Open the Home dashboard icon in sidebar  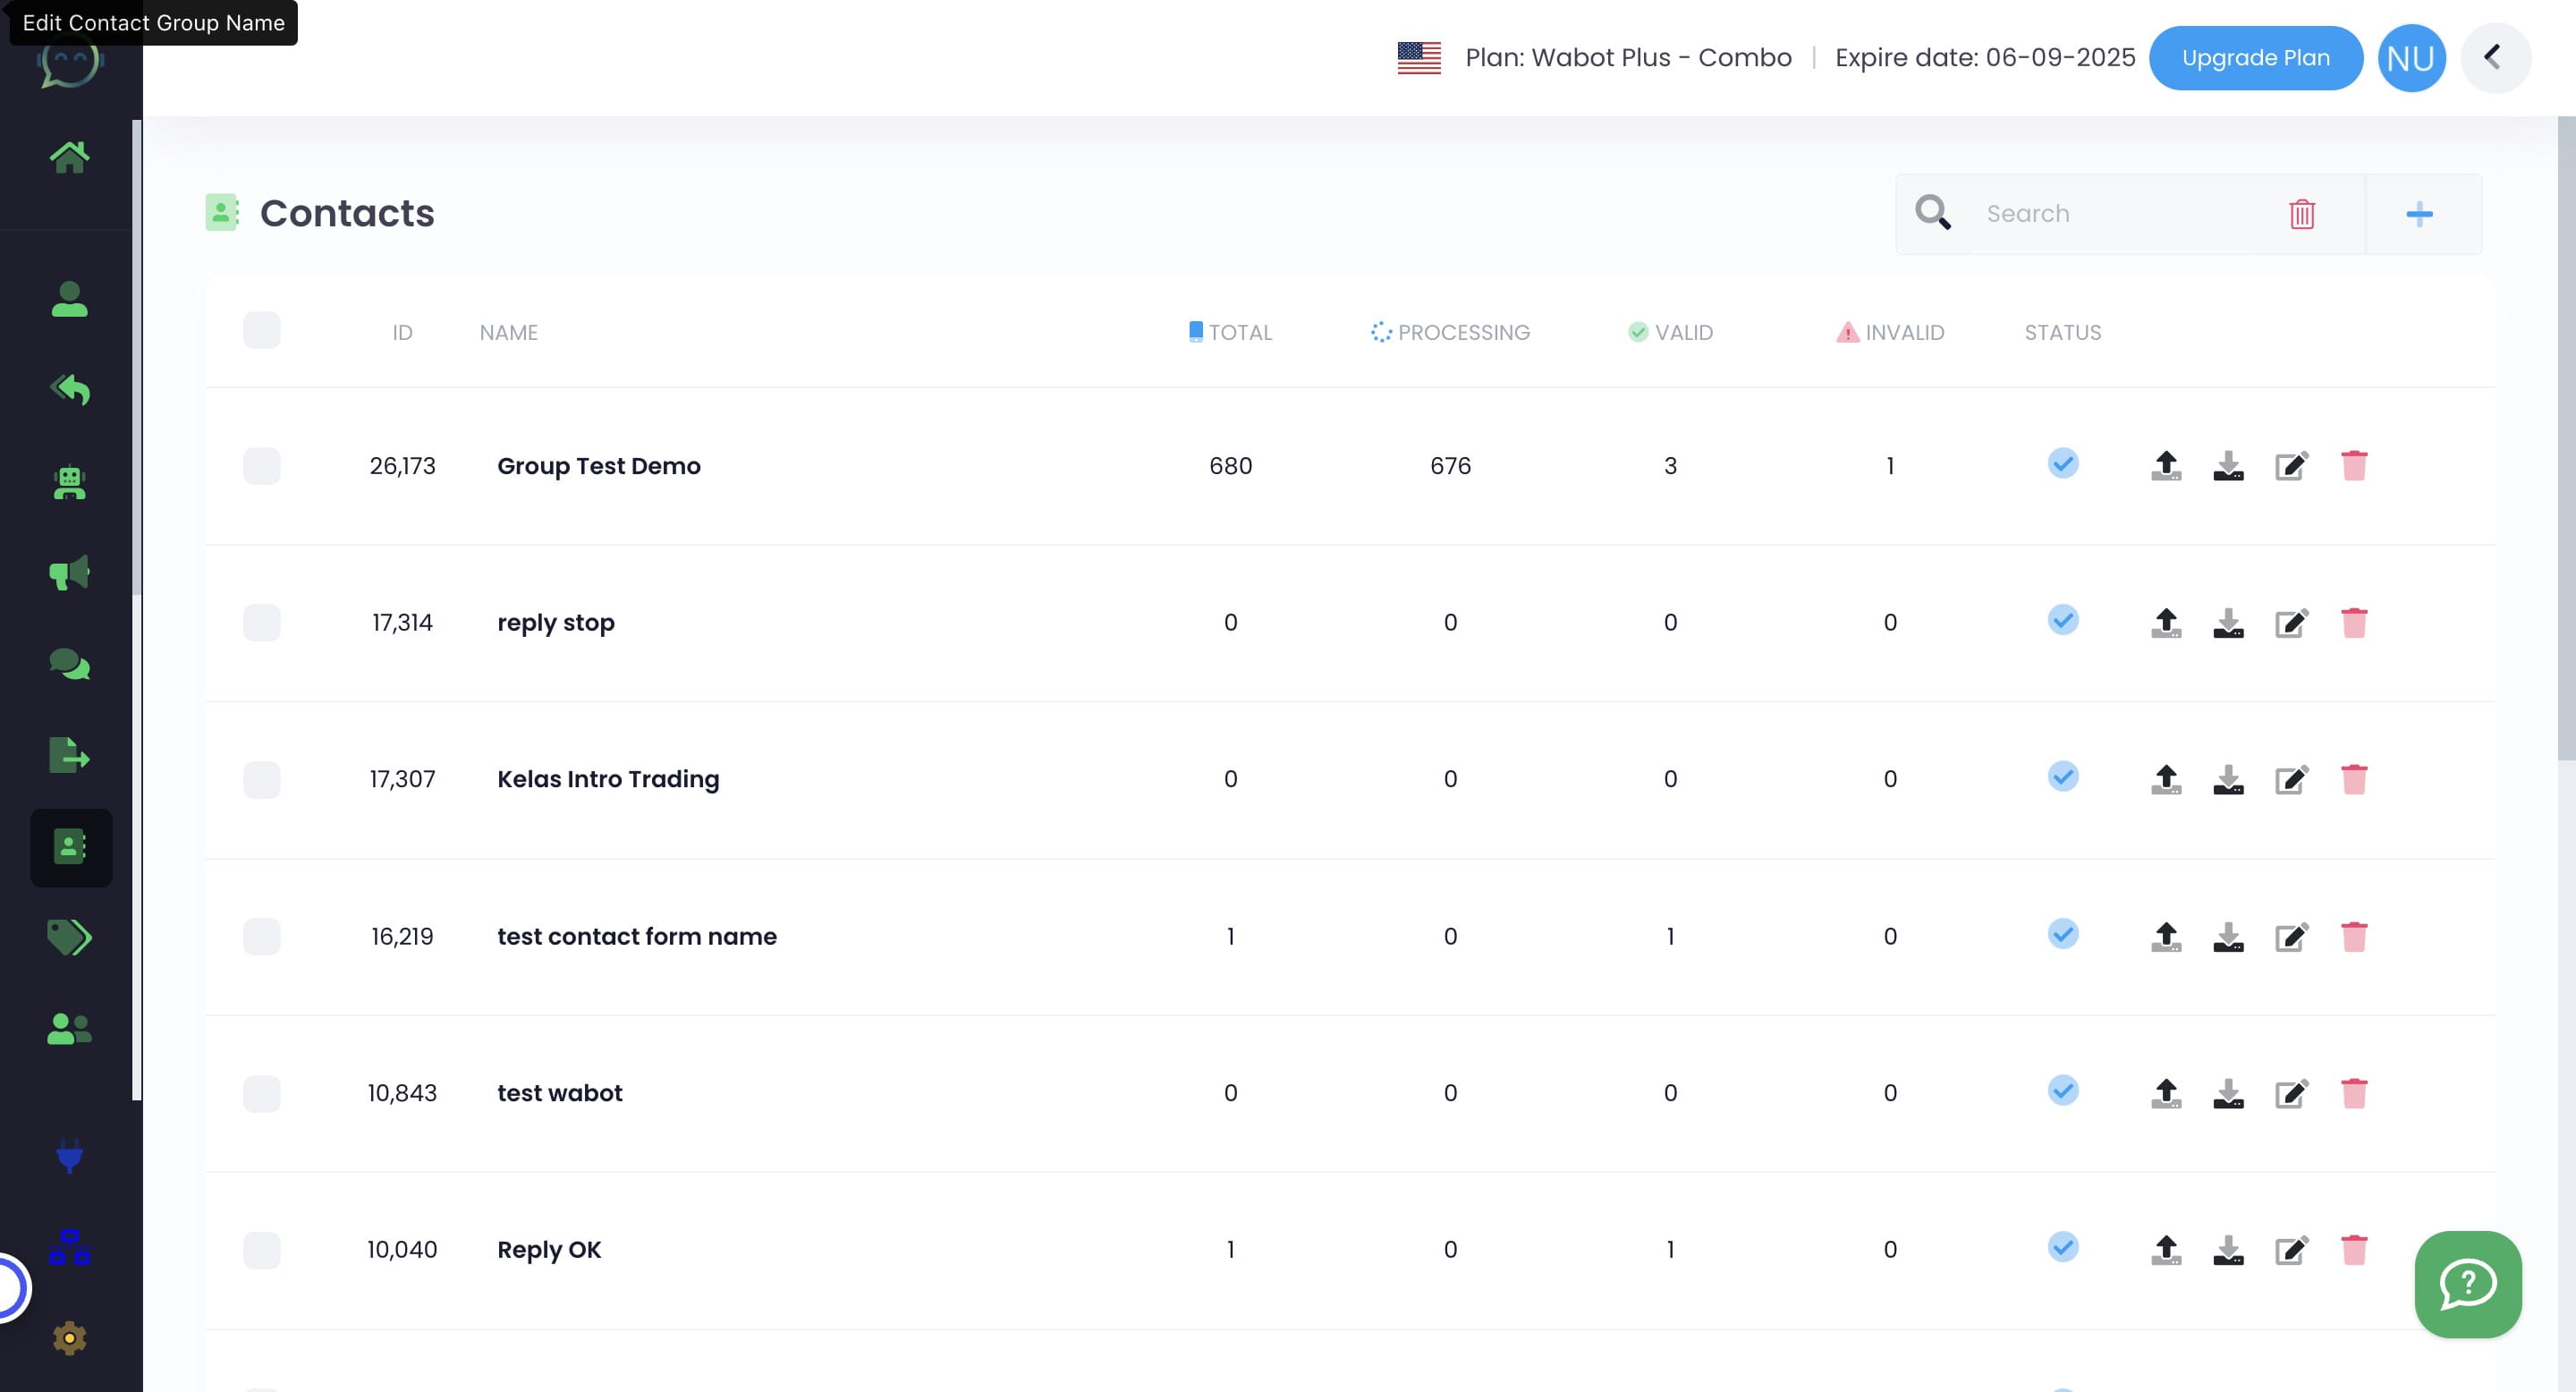69,157
